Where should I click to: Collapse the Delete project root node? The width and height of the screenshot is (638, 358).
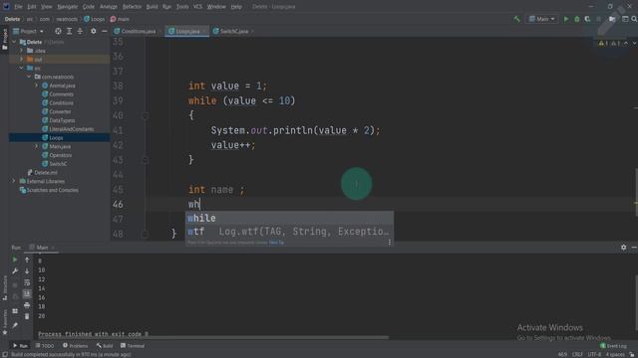(x=14, y=42)
